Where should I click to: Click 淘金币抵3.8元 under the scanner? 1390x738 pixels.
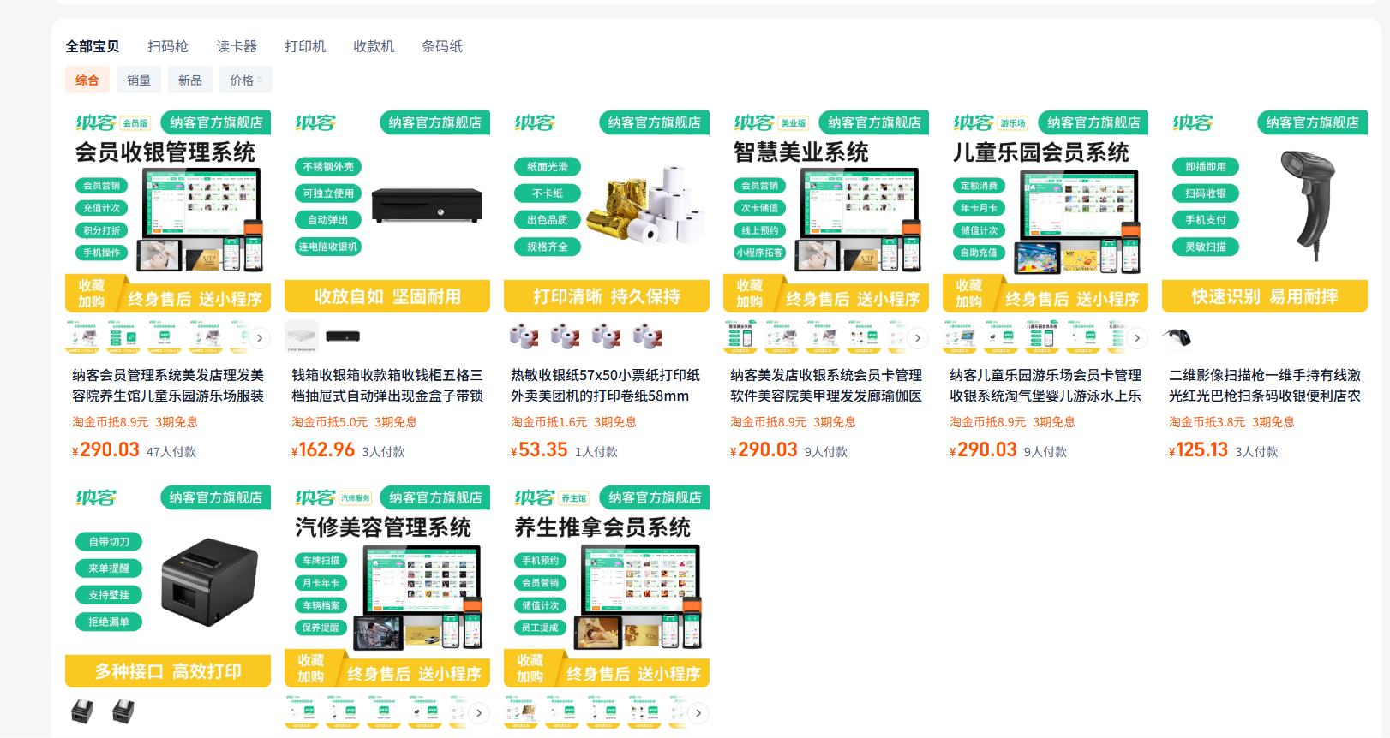(1207, 422)
